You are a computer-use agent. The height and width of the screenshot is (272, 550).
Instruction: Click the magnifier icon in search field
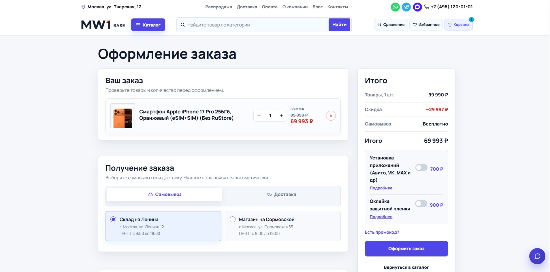click(183, 25)
